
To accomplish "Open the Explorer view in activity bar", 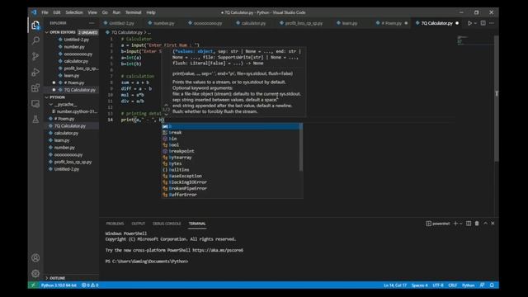I will tap(35, 26).
